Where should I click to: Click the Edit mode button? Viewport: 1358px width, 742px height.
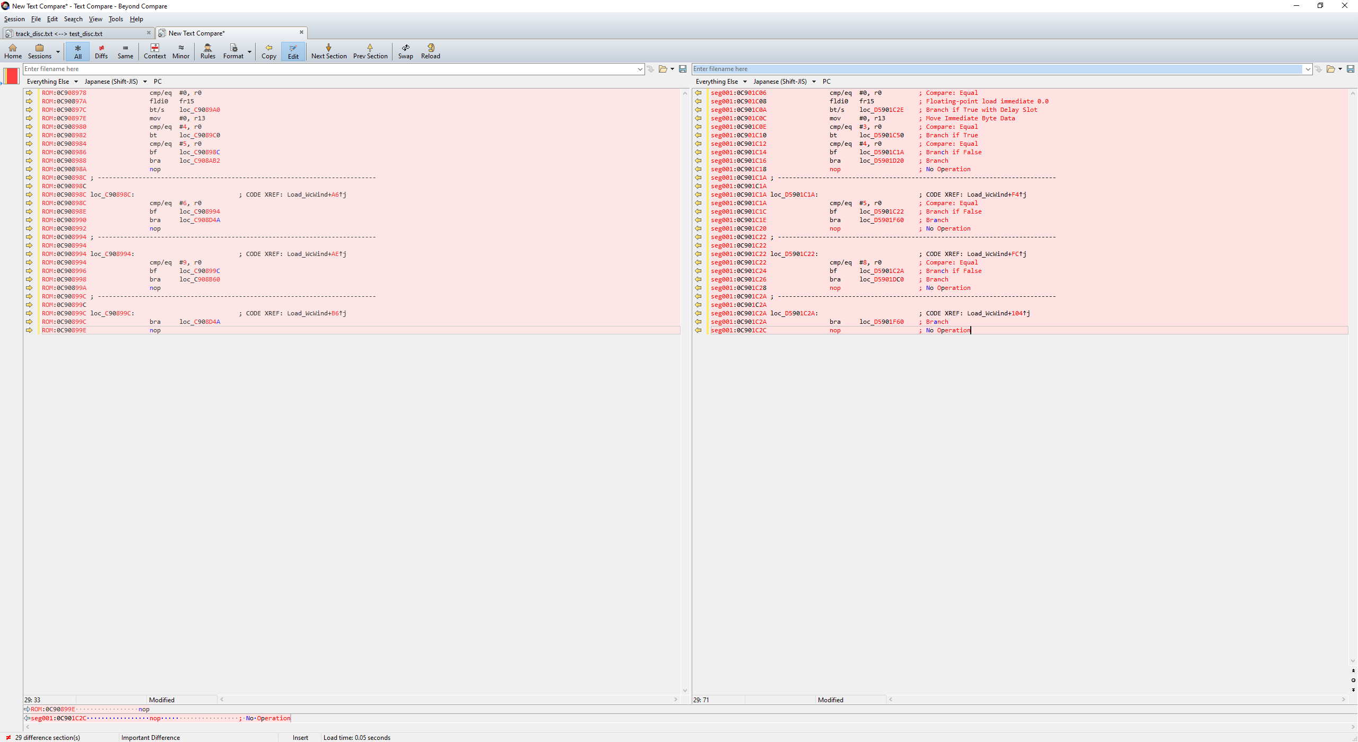click(x=293, y=51)
